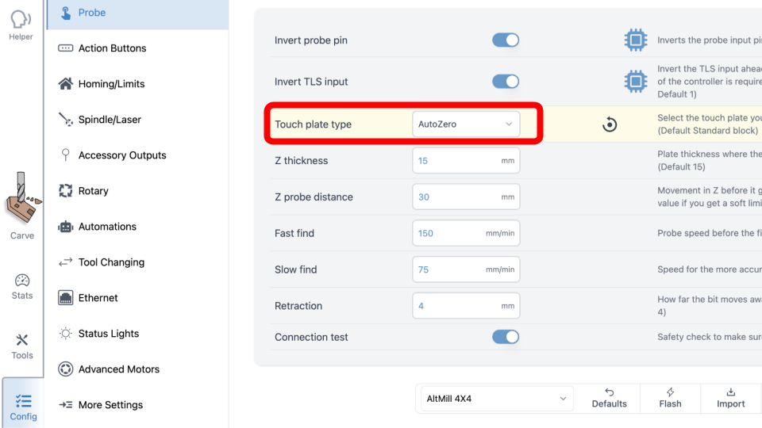The image size is (762, 428).
Task: Click the Z thickness input field
Action: click(466, 161)
